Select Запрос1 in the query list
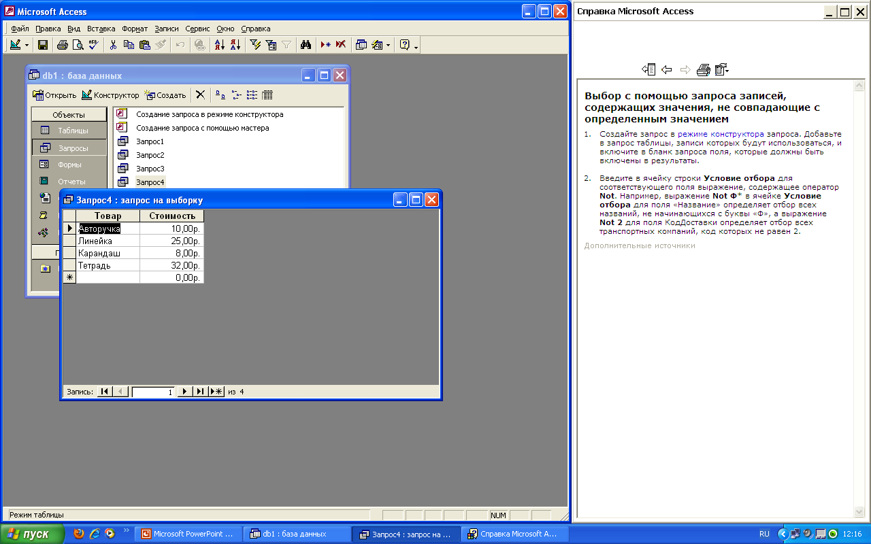Image resolution: width=871 pixels, height=544 pixels. click(x=150, y=141)
